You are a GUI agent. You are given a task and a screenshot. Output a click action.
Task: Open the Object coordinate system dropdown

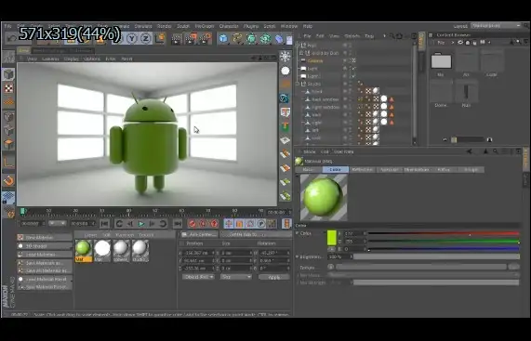click(x=198, y=277)
